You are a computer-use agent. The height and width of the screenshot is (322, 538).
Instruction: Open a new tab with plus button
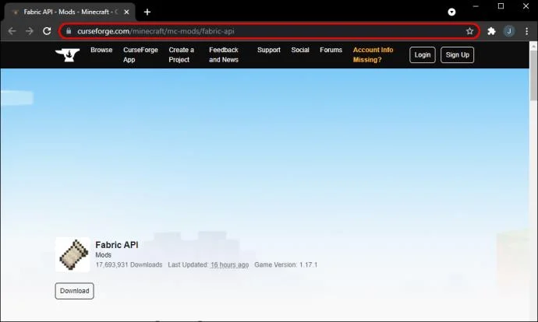coord(147,12)
